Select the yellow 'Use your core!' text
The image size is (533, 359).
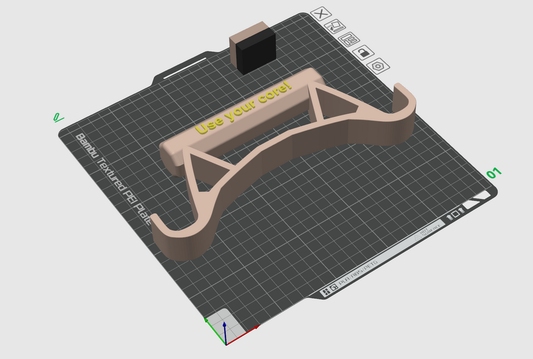[x=244, y=107]
